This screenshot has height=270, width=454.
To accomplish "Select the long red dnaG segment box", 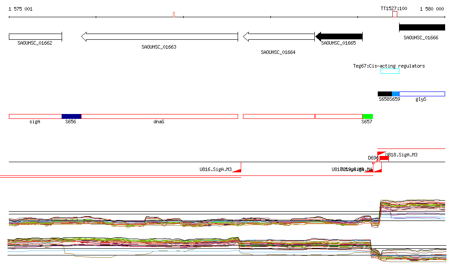I will [160, 117].
